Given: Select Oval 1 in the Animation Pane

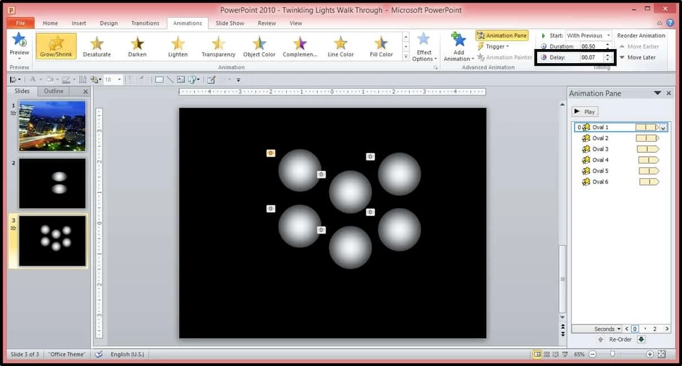Looking at the screenshot, I should tap(621, 127).
